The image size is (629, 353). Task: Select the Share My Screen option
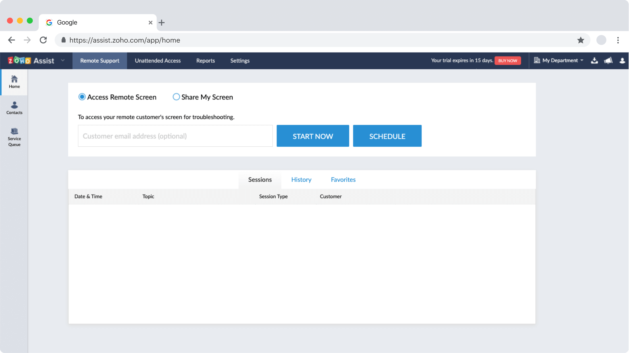pos(176,97)
